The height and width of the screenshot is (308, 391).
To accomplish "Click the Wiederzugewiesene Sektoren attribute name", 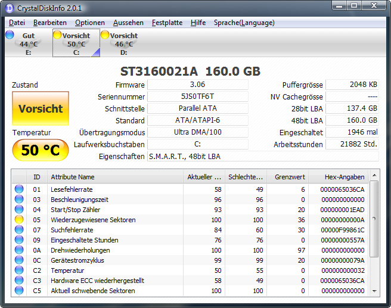I will (x=93, y=220).
